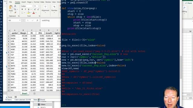193x108 pixels.
Task: Expand the Borders options arrow
Action: pyautogui.click(x=25, y=13)
